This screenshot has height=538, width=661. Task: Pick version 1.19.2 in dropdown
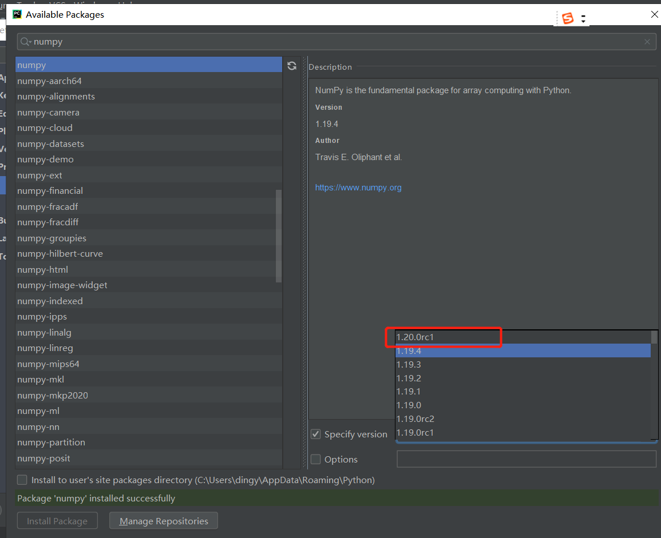point(523,378)
